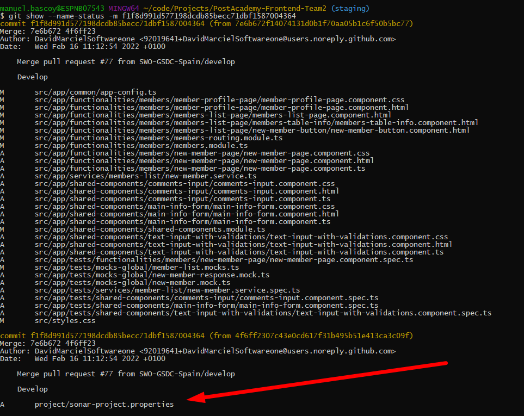This screenshot has width=524, height=416.
Task: Click the new-member-button.component.html file path
Action: tap(252, 130)
